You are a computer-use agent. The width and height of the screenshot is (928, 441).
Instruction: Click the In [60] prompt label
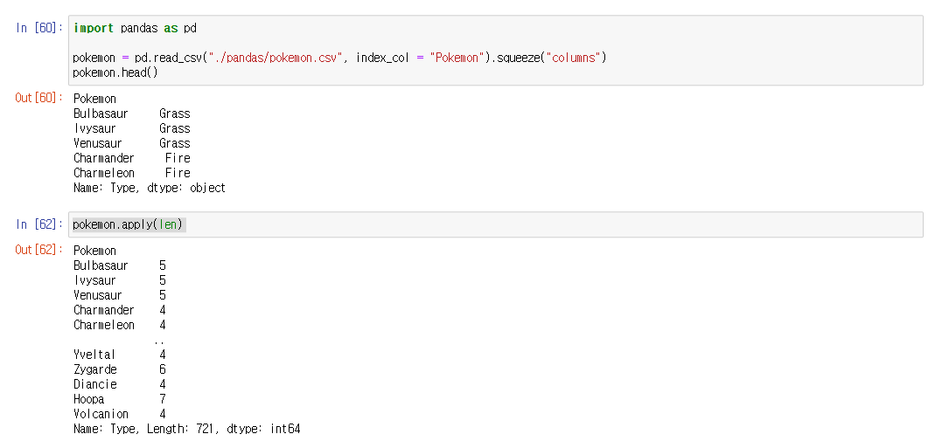click(39, 28)
